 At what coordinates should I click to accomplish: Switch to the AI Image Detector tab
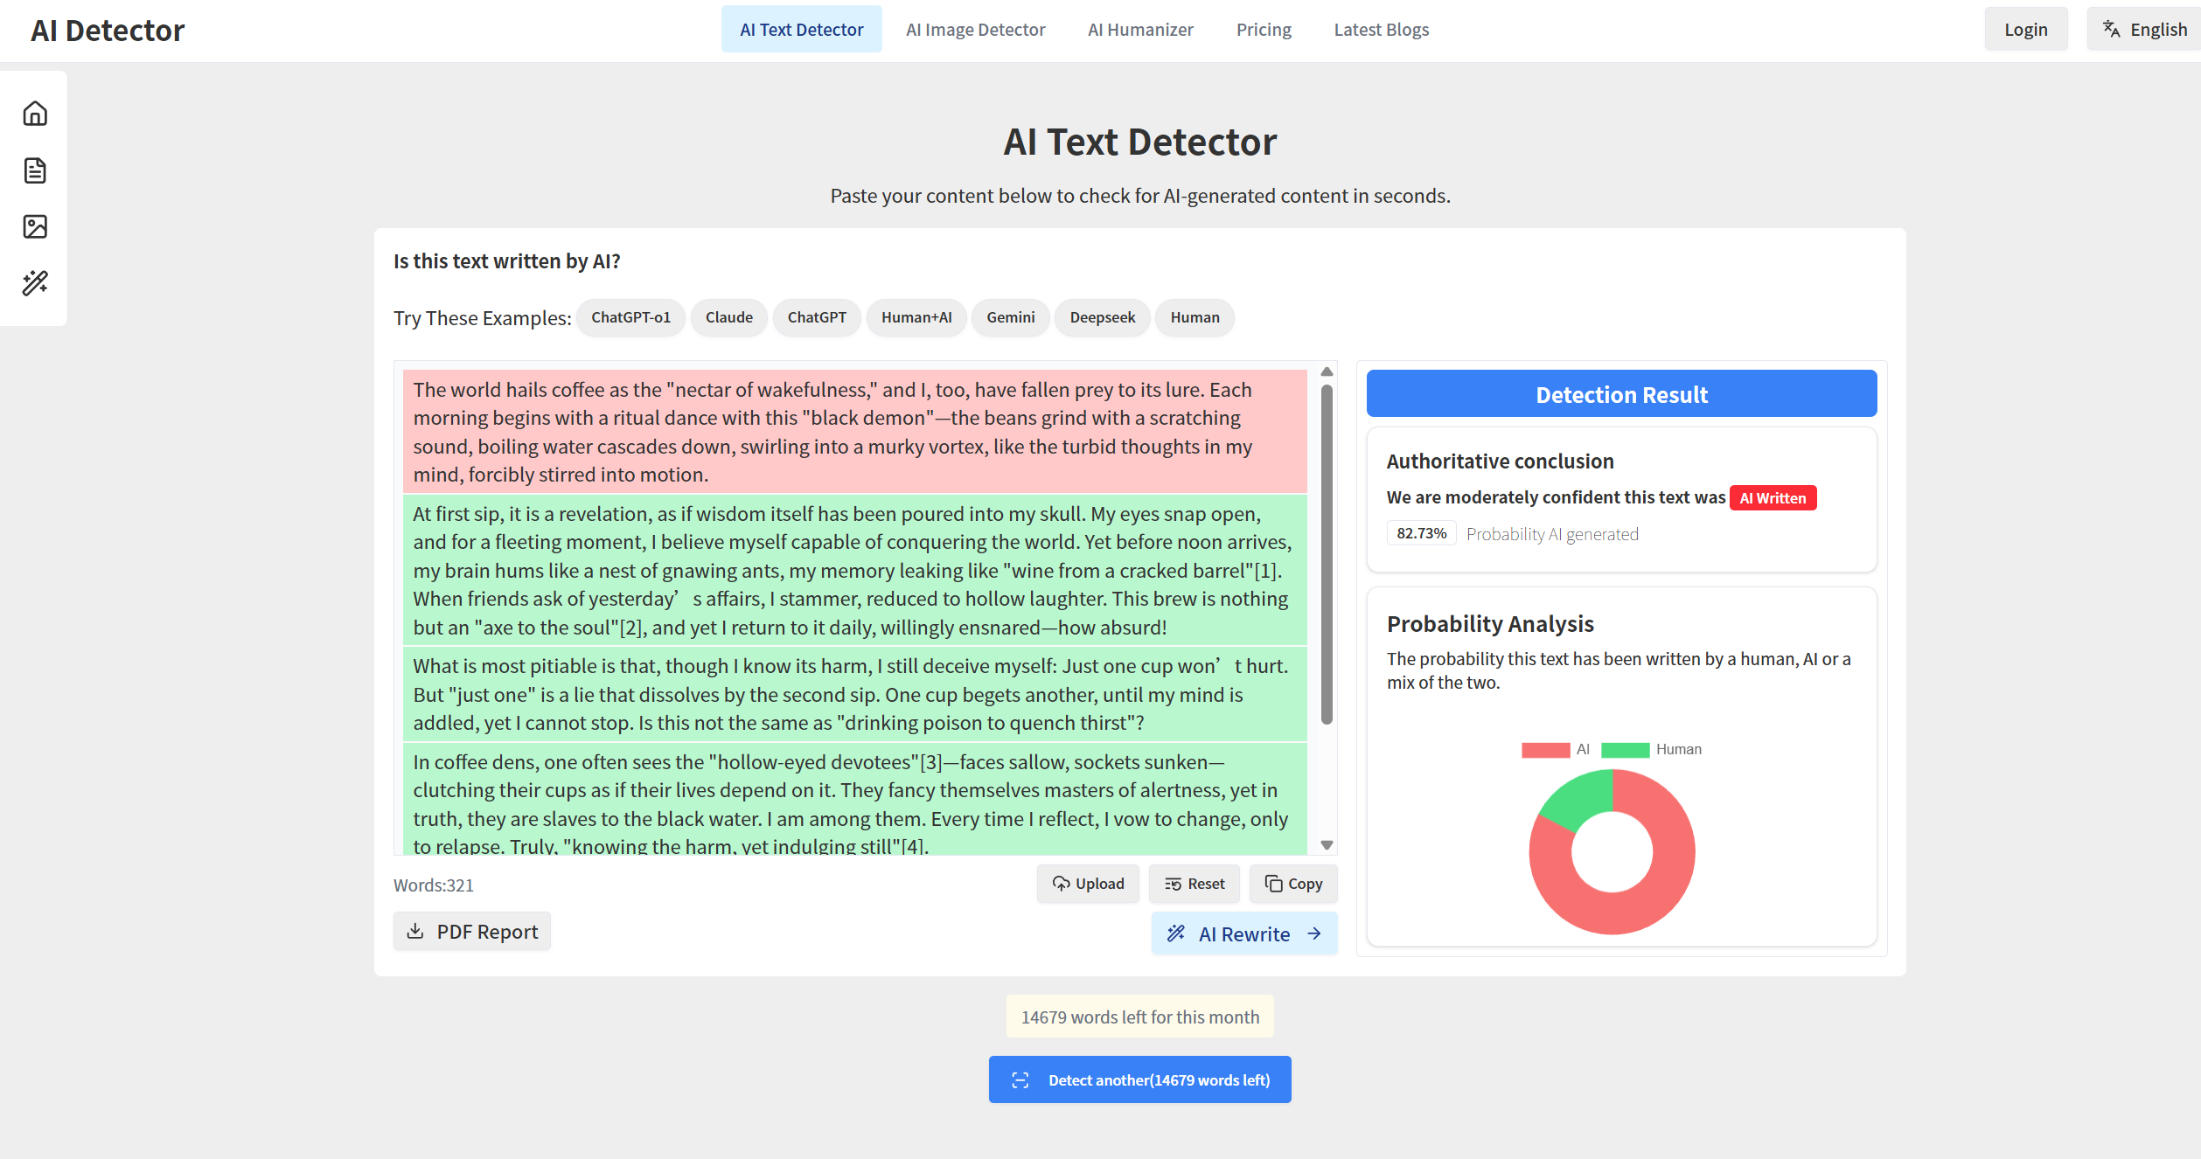(x=975, y=30)
